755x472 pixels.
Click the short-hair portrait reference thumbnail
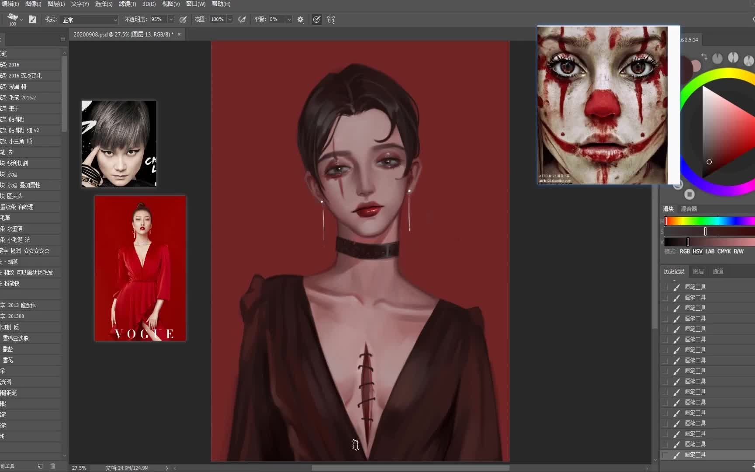pyautogui.click(x=119, y=144)
